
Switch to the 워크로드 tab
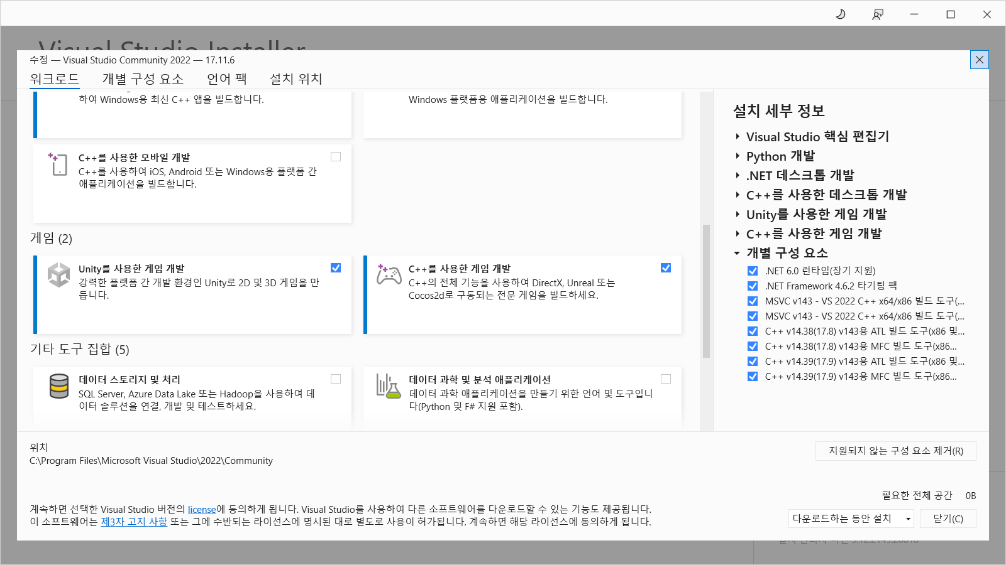tap(55, 79)
